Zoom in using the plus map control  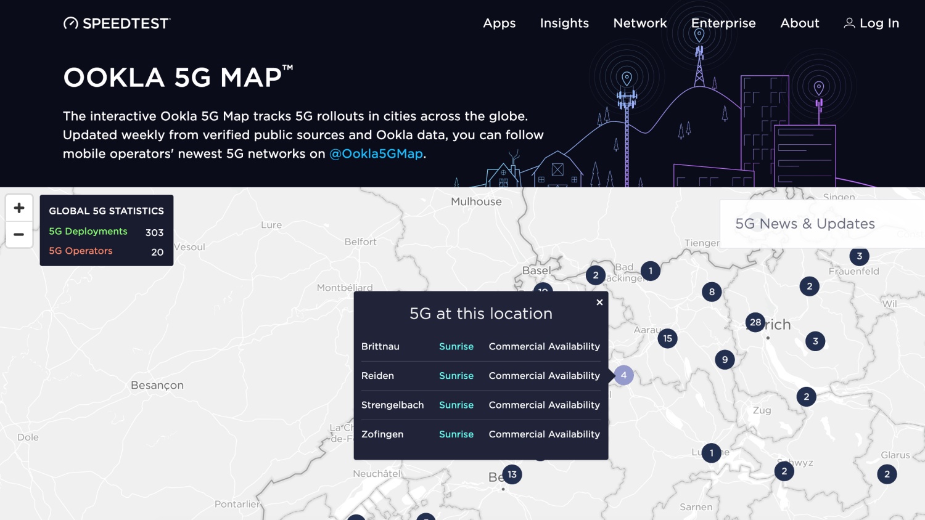[19, 208]
